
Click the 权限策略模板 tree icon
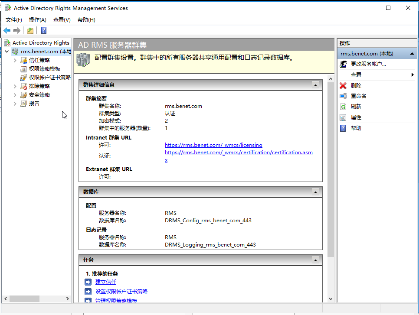(x=23, y=69)
